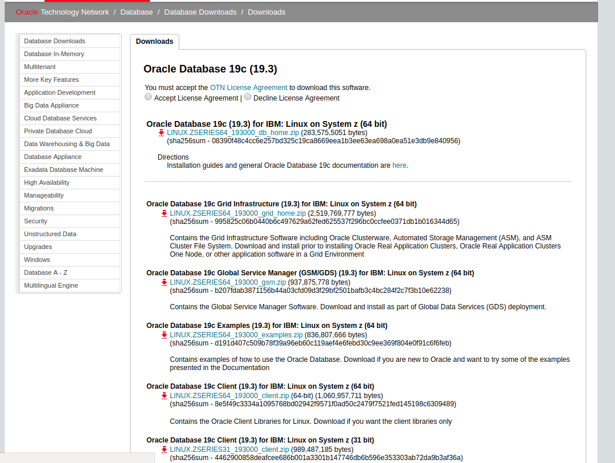Click grid_home sha256sum text
Image resolution: width=615 pixels, height=463 pixels.
point(315,222)
